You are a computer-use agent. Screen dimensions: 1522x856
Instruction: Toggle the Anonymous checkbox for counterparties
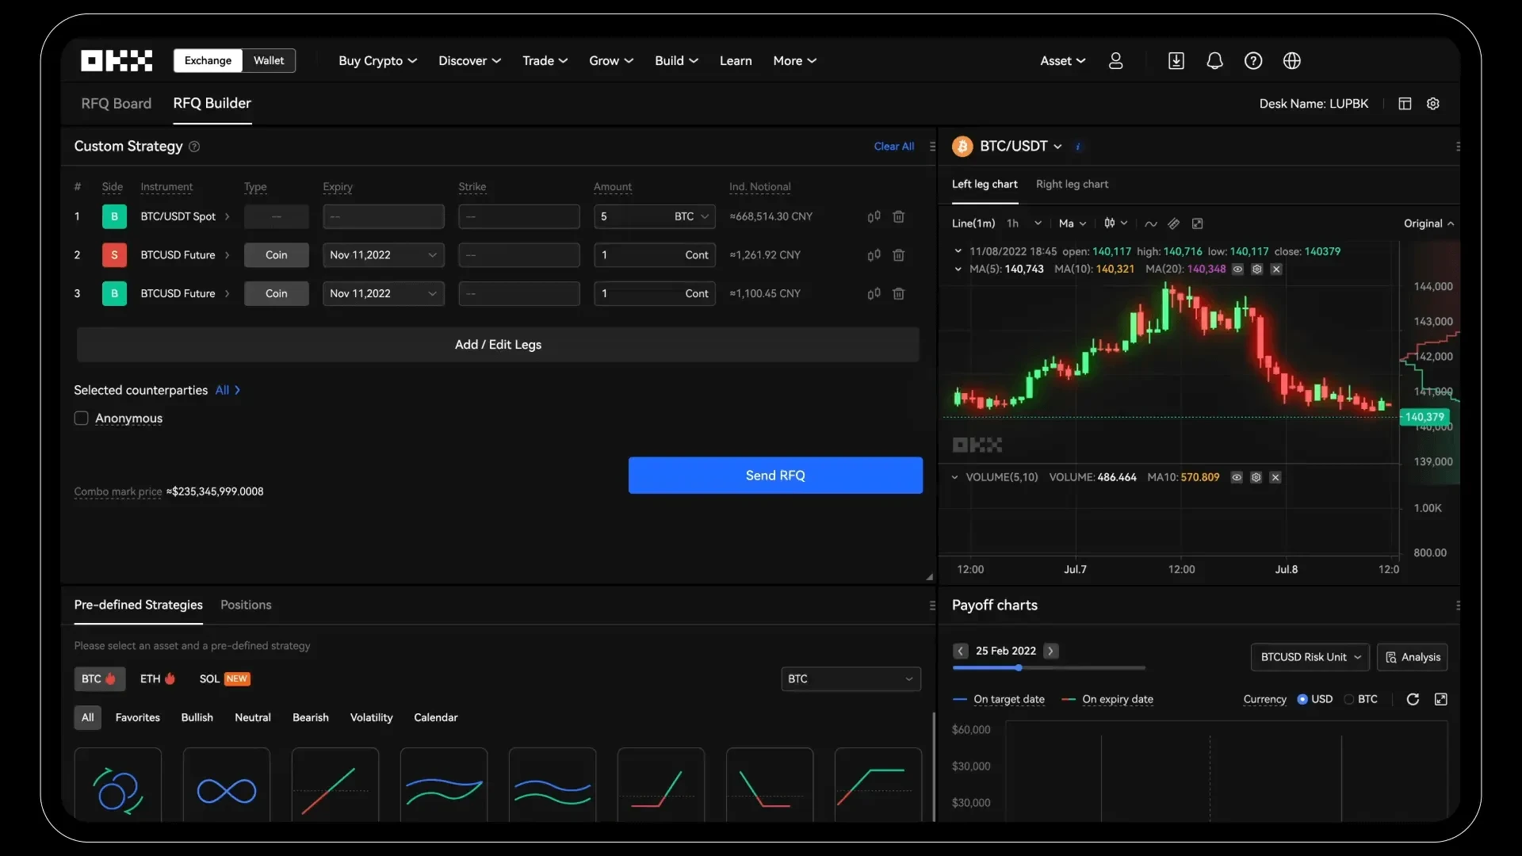81,417
